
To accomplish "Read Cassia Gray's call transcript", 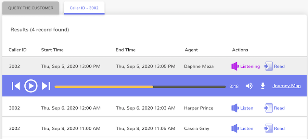I will 279,129.
